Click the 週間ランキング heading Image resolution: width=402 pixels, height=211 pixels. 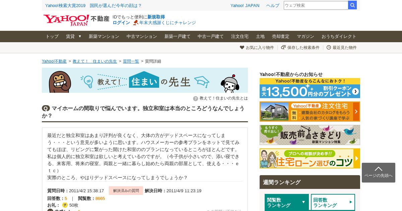pyautogui.click(x=282, y=182)
